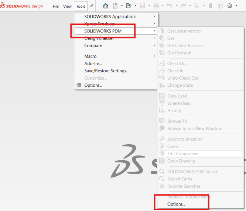The image size is (246, 211).
Task: Click the Data Card icon
Action: tap(162, 96)
